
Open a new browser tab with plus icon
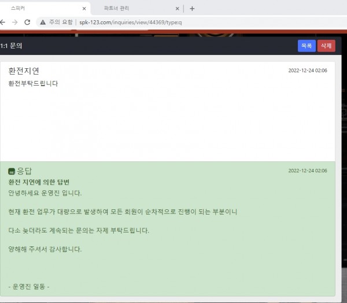192,9
